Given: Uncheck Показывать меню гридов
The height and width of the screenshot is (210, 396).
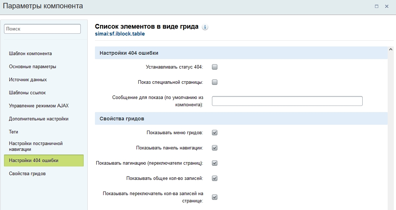Looking at the screenshot, I should coord(214,133).
